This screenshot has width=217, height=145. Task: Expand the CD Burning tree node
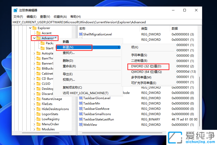tap(34, 79)
